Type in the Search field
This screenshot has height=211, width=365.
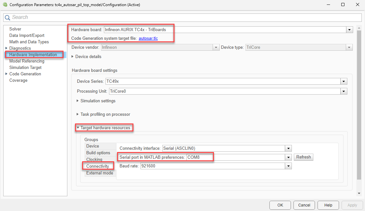pyautogui.click(x=183, y=17)
